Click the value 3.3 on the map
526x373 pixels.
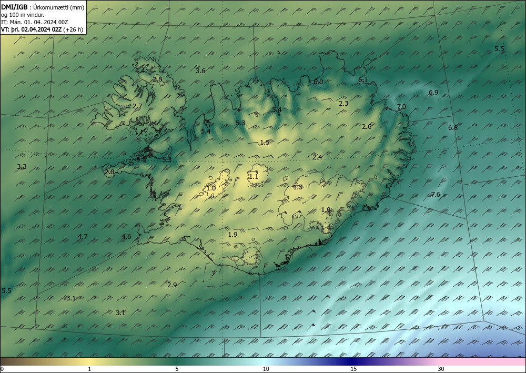pos(22,166)
